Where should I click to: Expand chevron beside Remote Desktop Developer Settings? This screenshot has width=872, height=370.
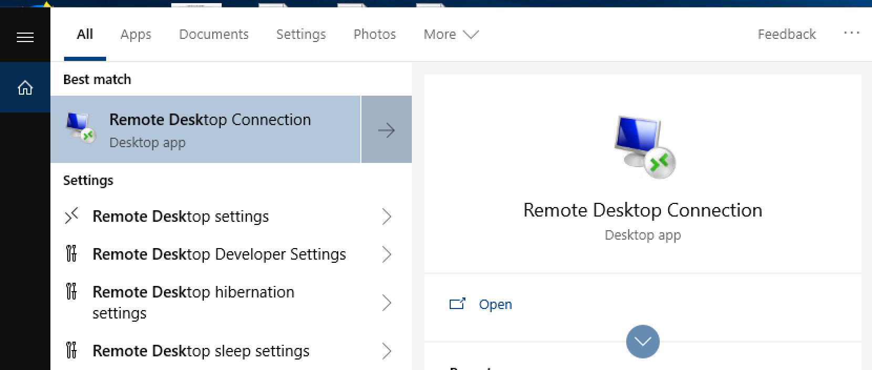click(387, 254)
